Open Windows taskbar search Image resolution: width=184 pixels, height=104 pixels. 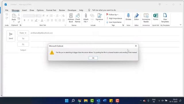[73, 101]
